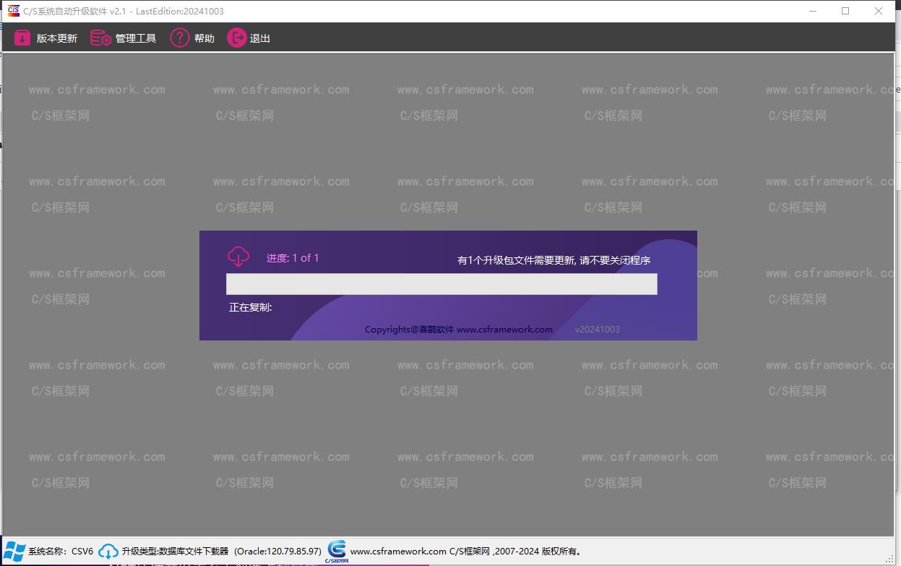Click the 版本更新 download icon
The image size is (901, 566).
click(x=22, y=38)
